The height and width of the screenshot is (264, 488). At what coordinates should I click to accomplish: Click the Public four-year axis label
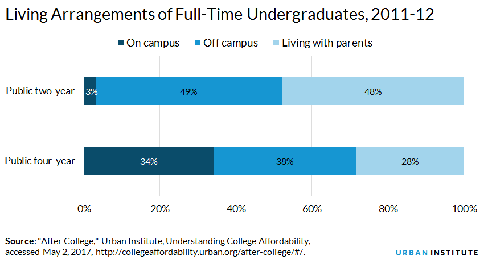click(40, 161)
